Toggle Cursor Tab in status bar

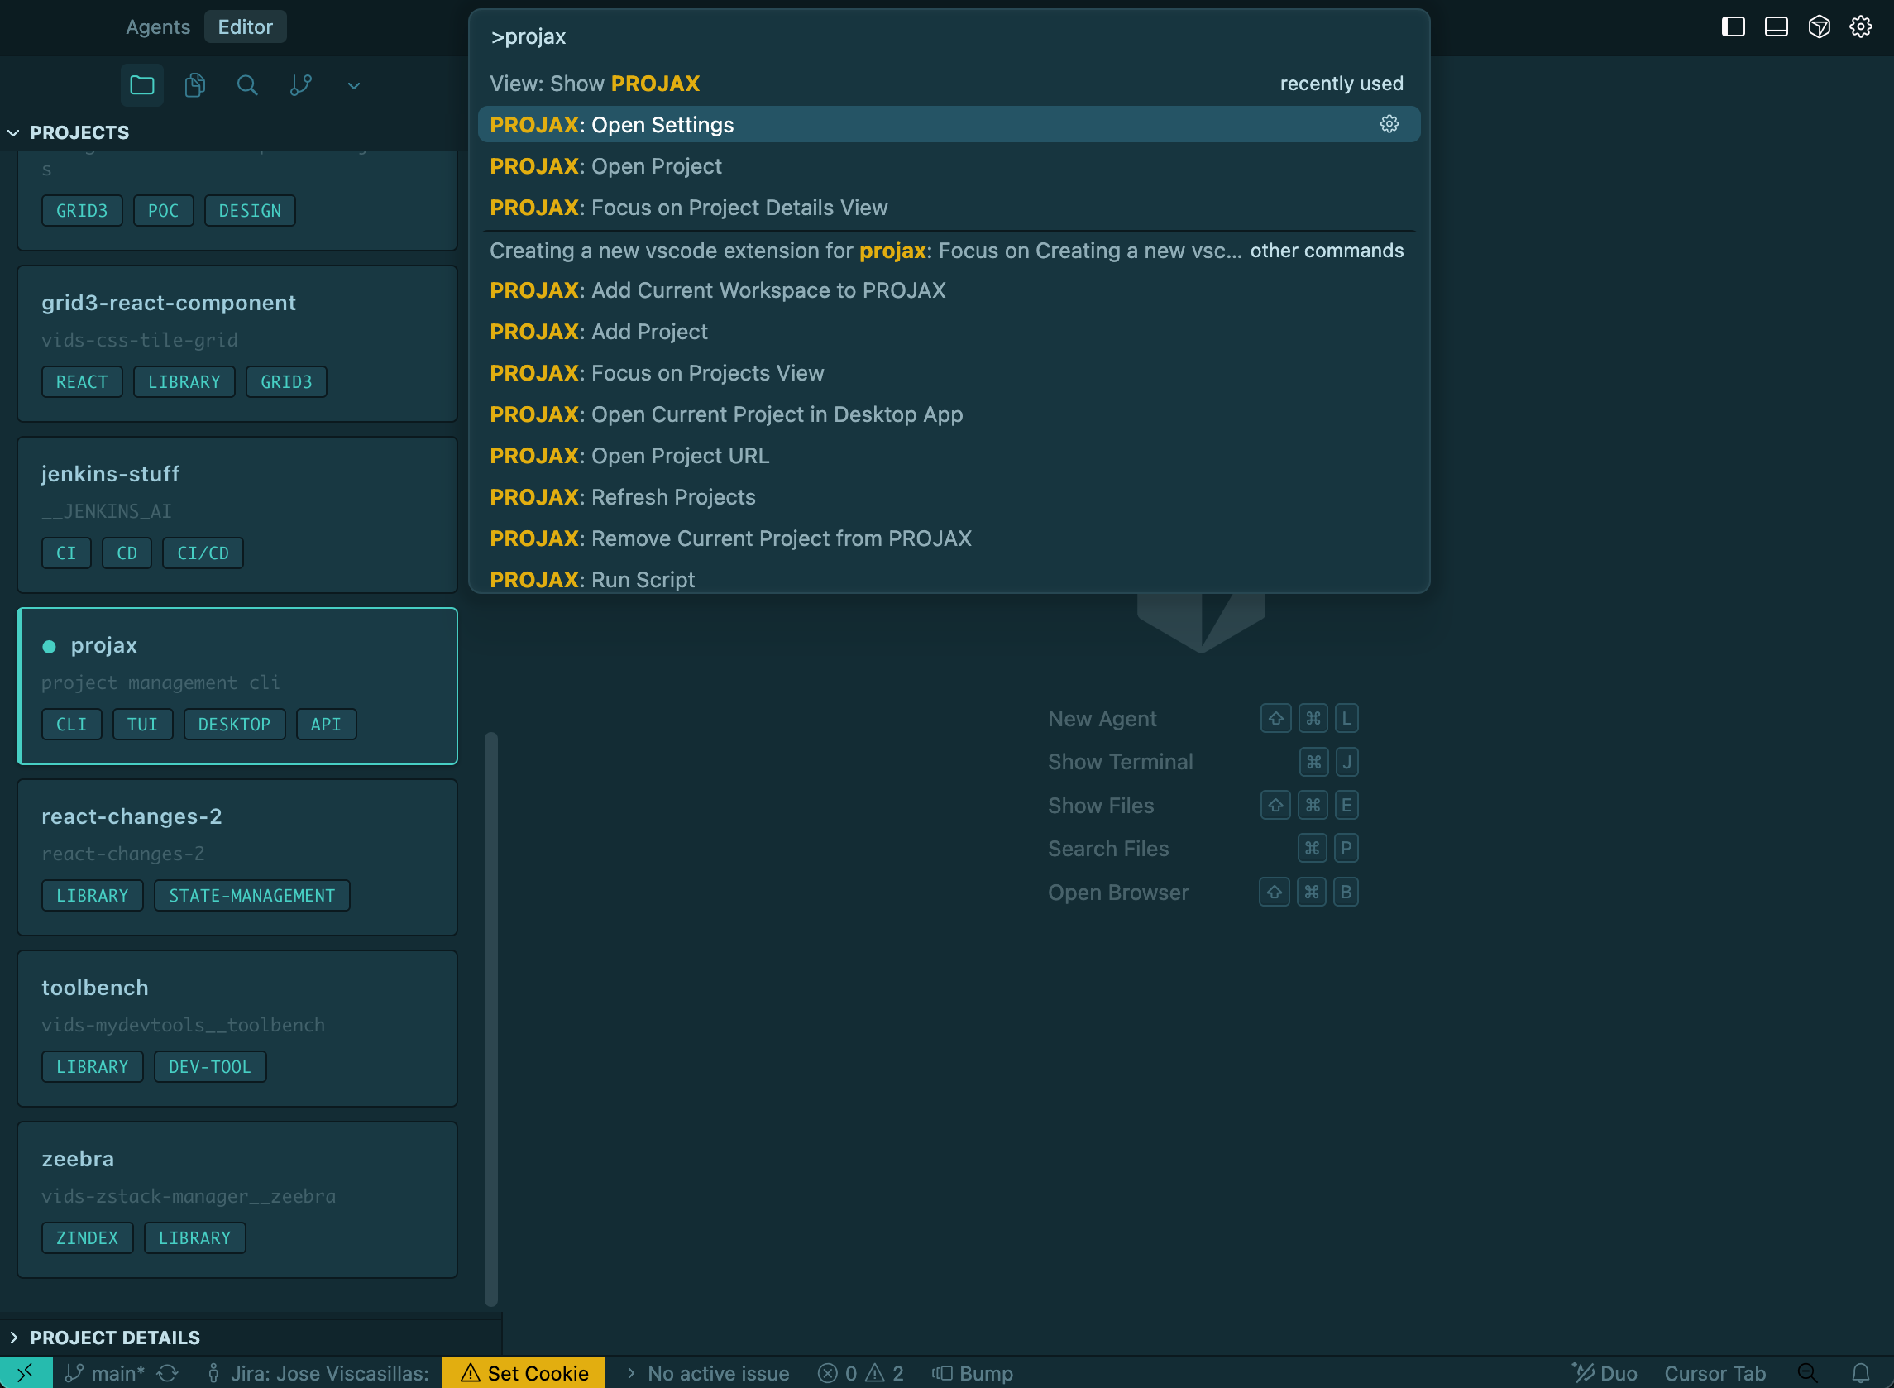point(1715,1373)
